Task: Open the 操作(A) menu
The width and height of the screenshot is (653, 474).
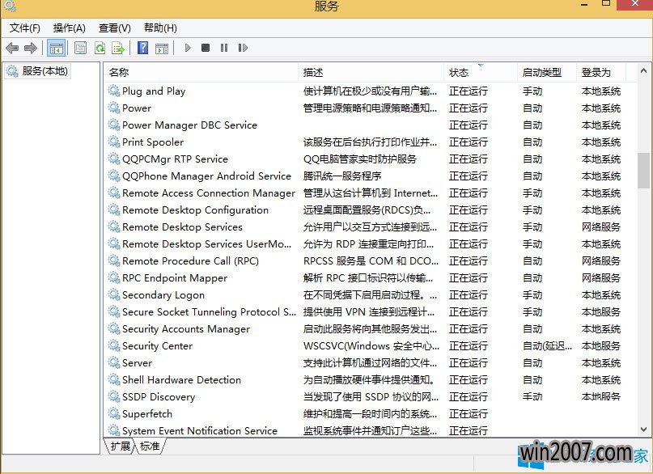Action: pyautogui.click(x=69, y=28)
